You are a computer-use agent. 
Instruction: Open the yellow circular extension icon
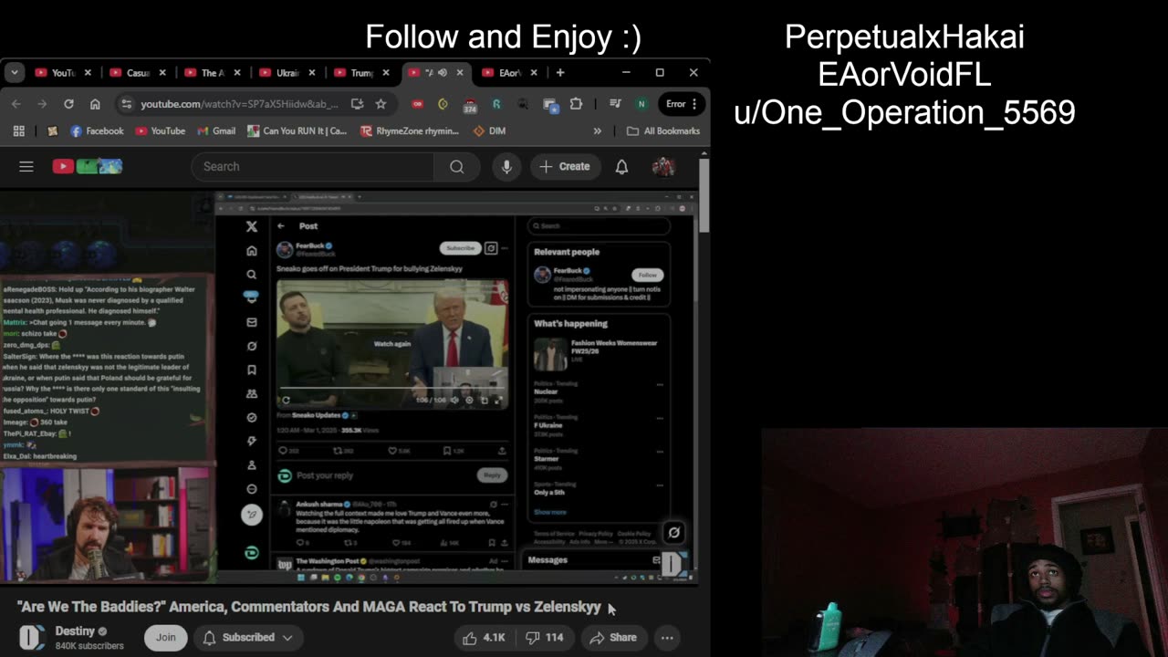(x=443, y=104)
